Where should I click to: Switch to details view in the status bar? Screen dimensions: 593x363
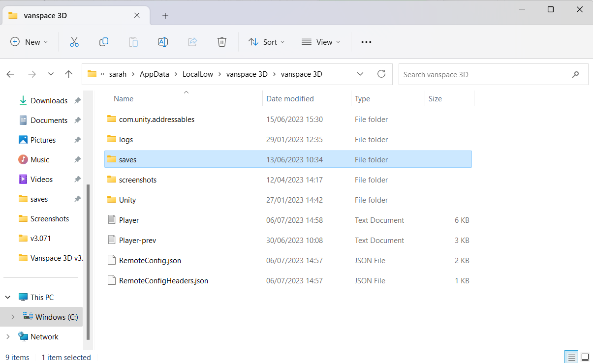pos(571,356)
